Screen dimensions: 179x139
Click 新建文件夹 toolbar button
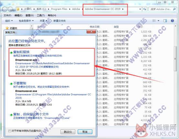[x=59, y=21]
